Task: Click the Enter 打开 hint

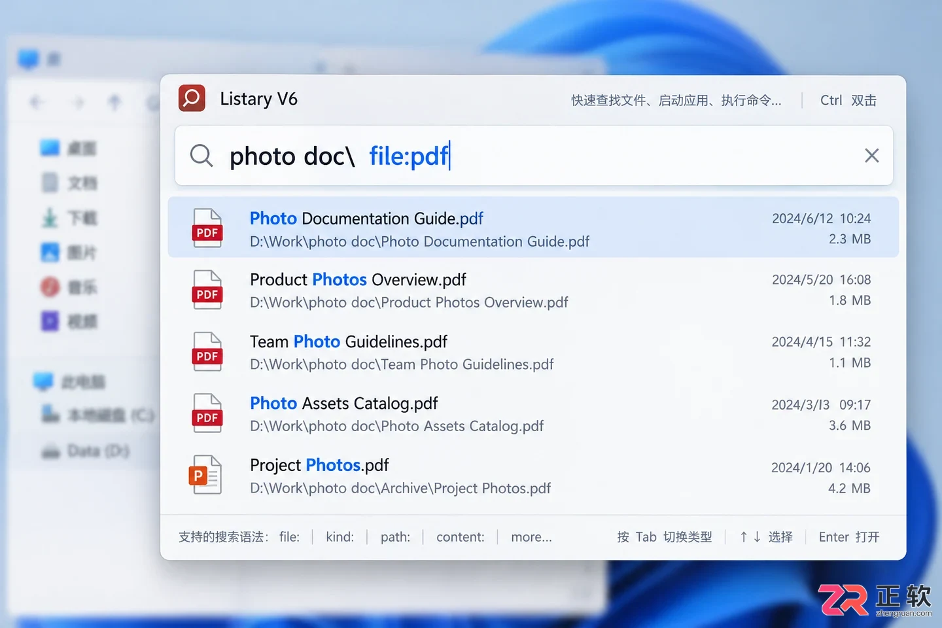Action: pyautogui.click(x=849, y=537)
